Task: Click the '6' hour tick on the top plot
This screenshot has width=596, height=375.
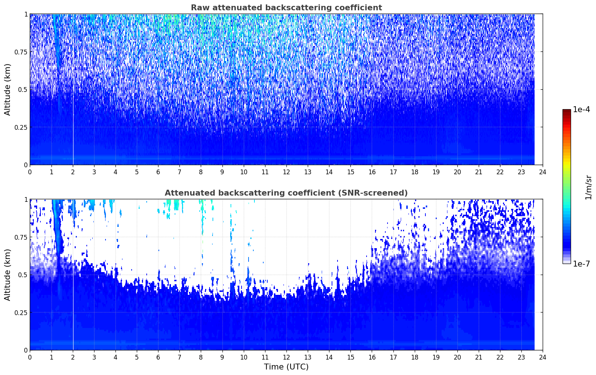Action: [x=158, y=172]
